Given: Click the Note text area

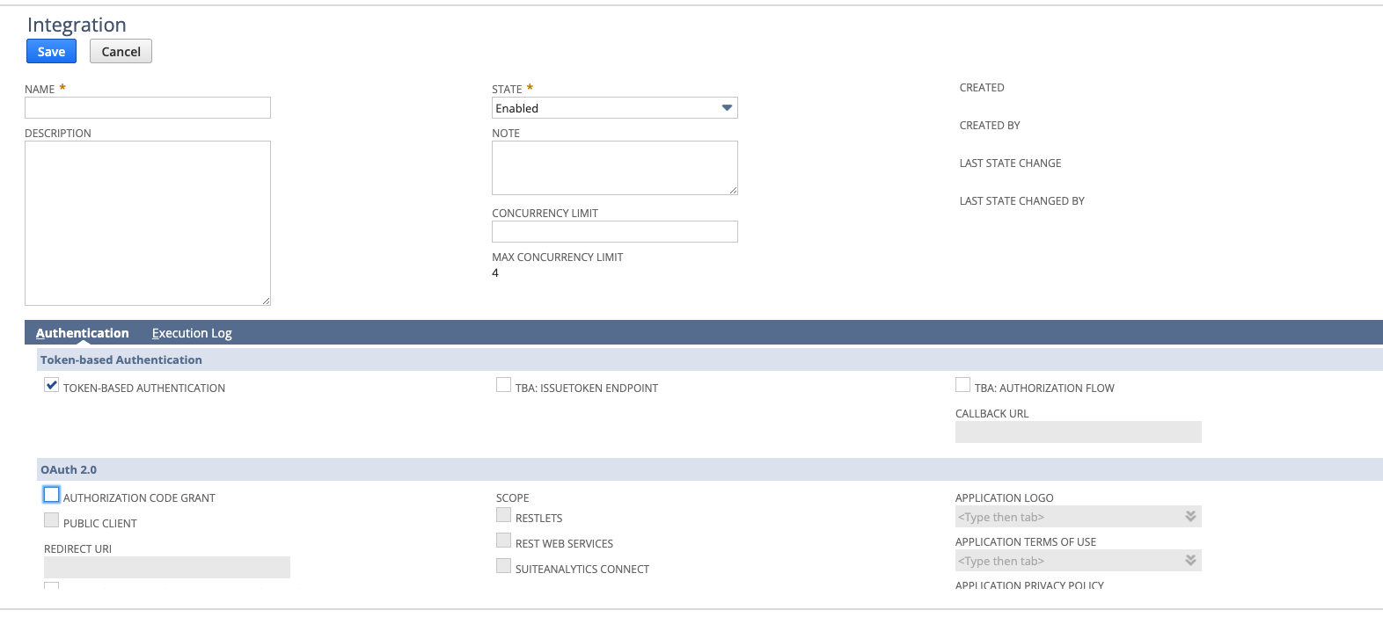Looking at the screenshot, I should pos(614,168).
